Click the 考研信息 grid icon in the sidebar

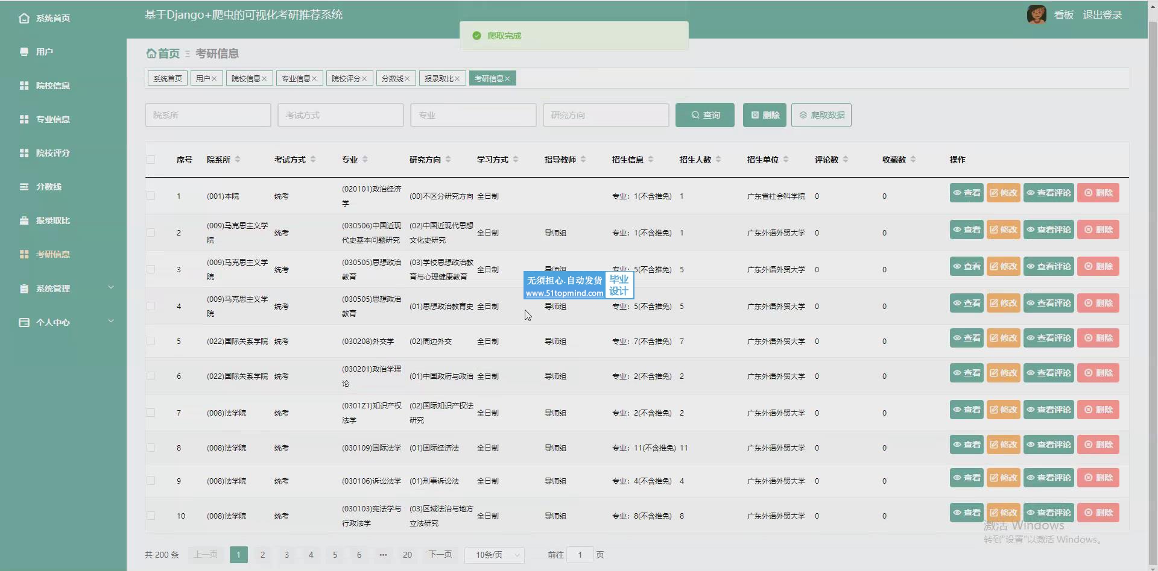24,254
